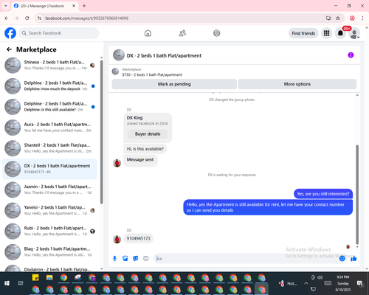Choose a GIF icon
Image resolution: width=369 pixels, height=295 pixels.
click(146, 258)
